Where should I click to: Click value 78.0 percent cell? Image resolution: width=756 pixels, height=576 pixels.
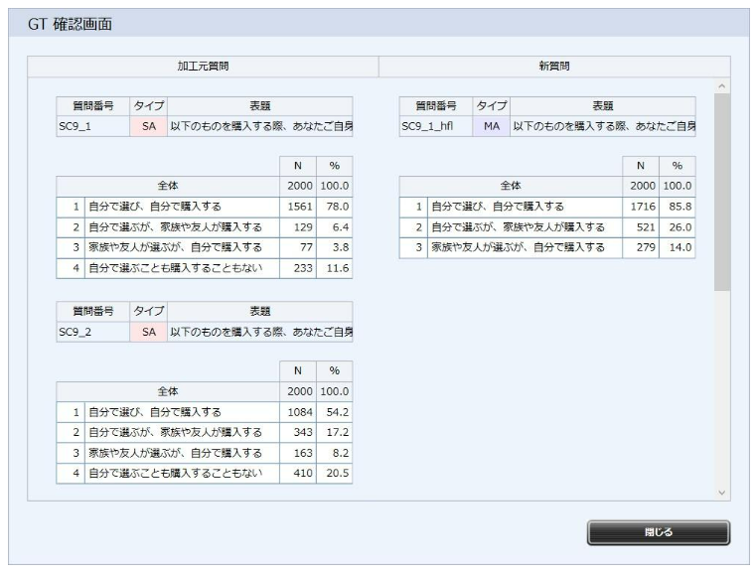(335, 207)
